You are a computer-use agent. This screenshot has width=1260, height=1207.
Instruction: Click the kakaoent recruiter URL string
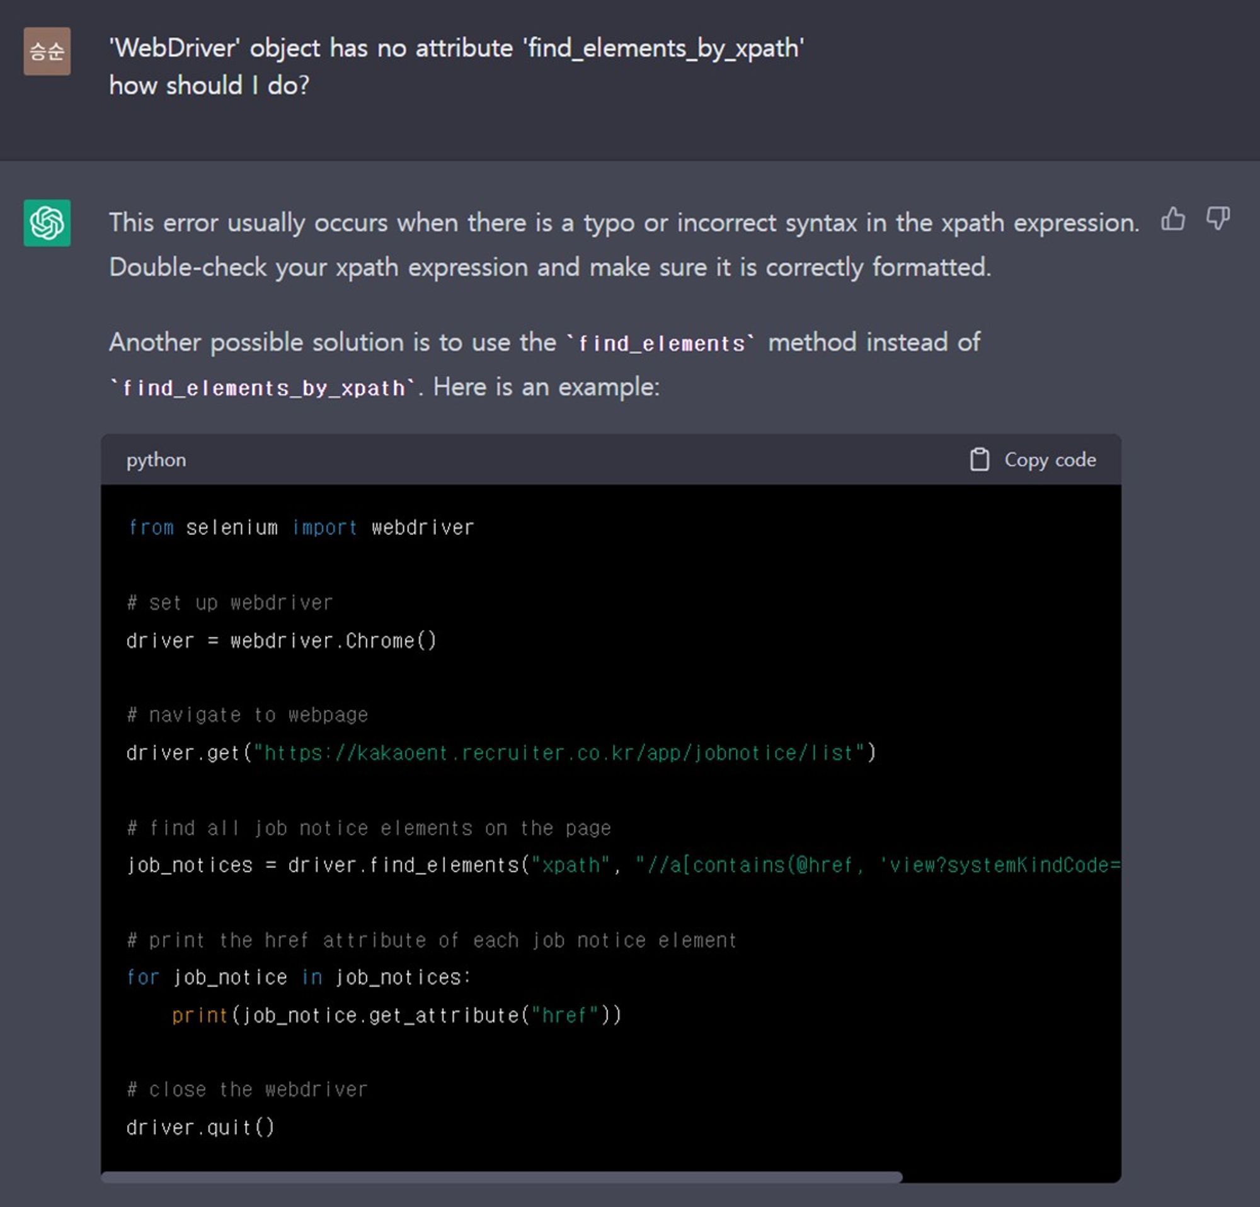559,753
